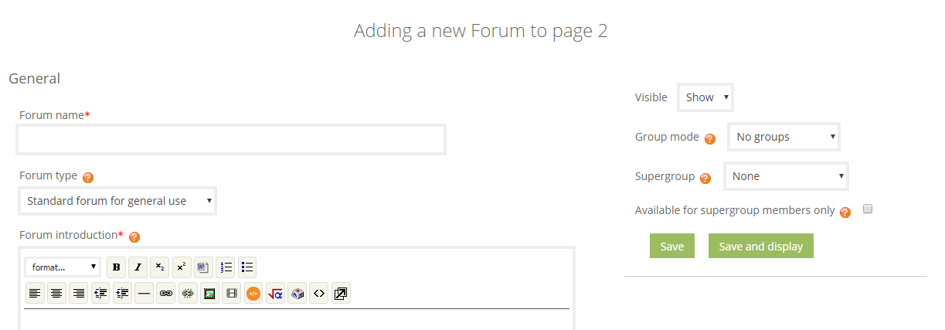Paste from Word icon

pos(203,267)
